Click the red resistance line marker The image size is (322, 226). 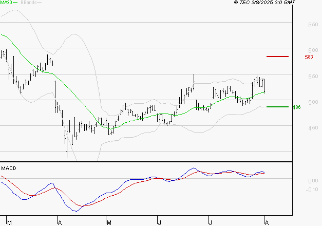pos(277,56)
